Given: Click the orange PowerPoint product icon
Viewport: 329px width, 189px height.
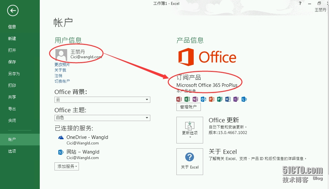Looking at the screenshot, I should 212,99.
